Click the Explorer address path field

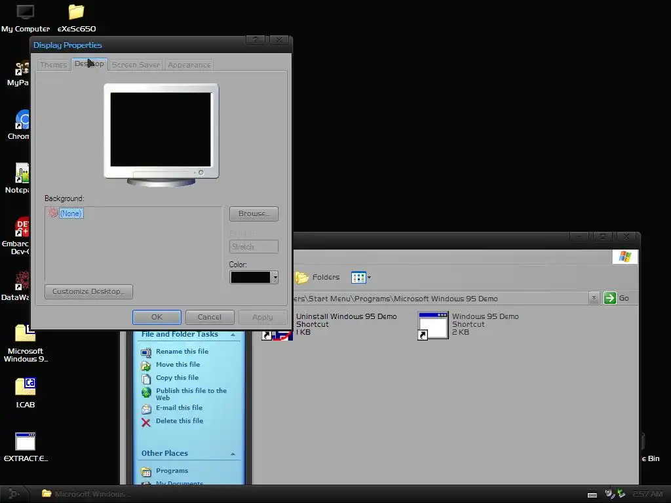point(441,298)
